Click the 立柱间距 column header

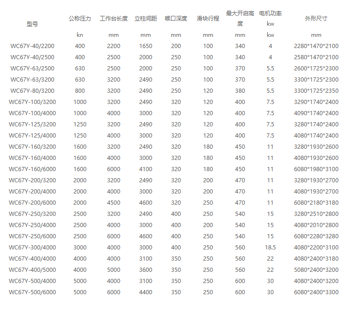pos(146,19)
